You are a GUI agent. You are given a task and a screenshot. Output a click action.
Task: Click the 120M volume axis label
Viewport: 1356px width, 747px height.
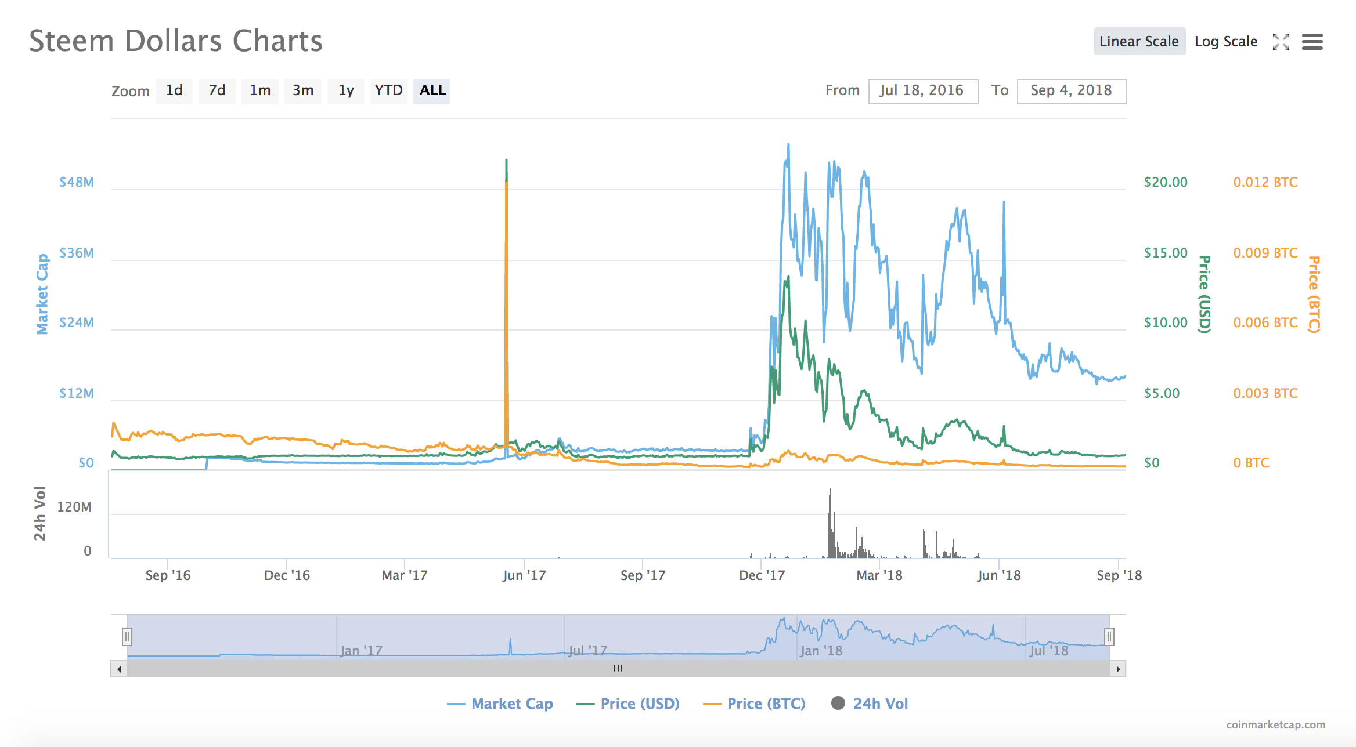[74, 507]
